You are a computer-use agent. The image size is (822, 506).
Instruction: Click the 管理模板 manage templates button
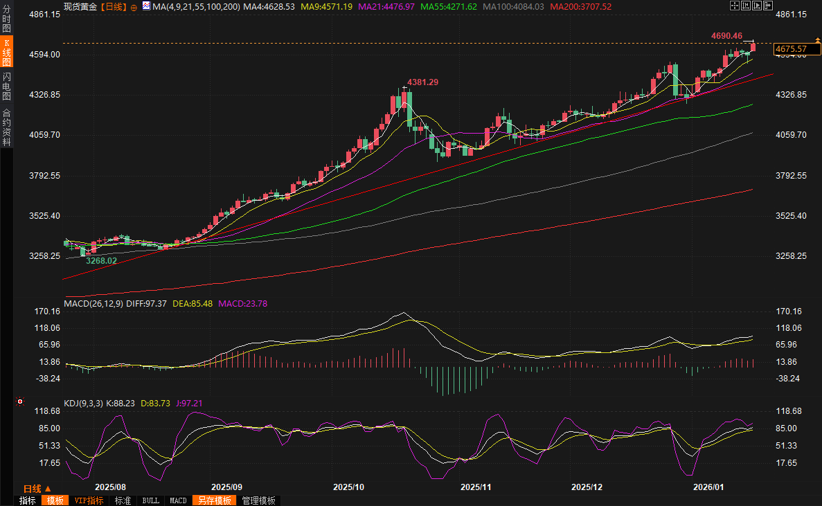point(258,500)
